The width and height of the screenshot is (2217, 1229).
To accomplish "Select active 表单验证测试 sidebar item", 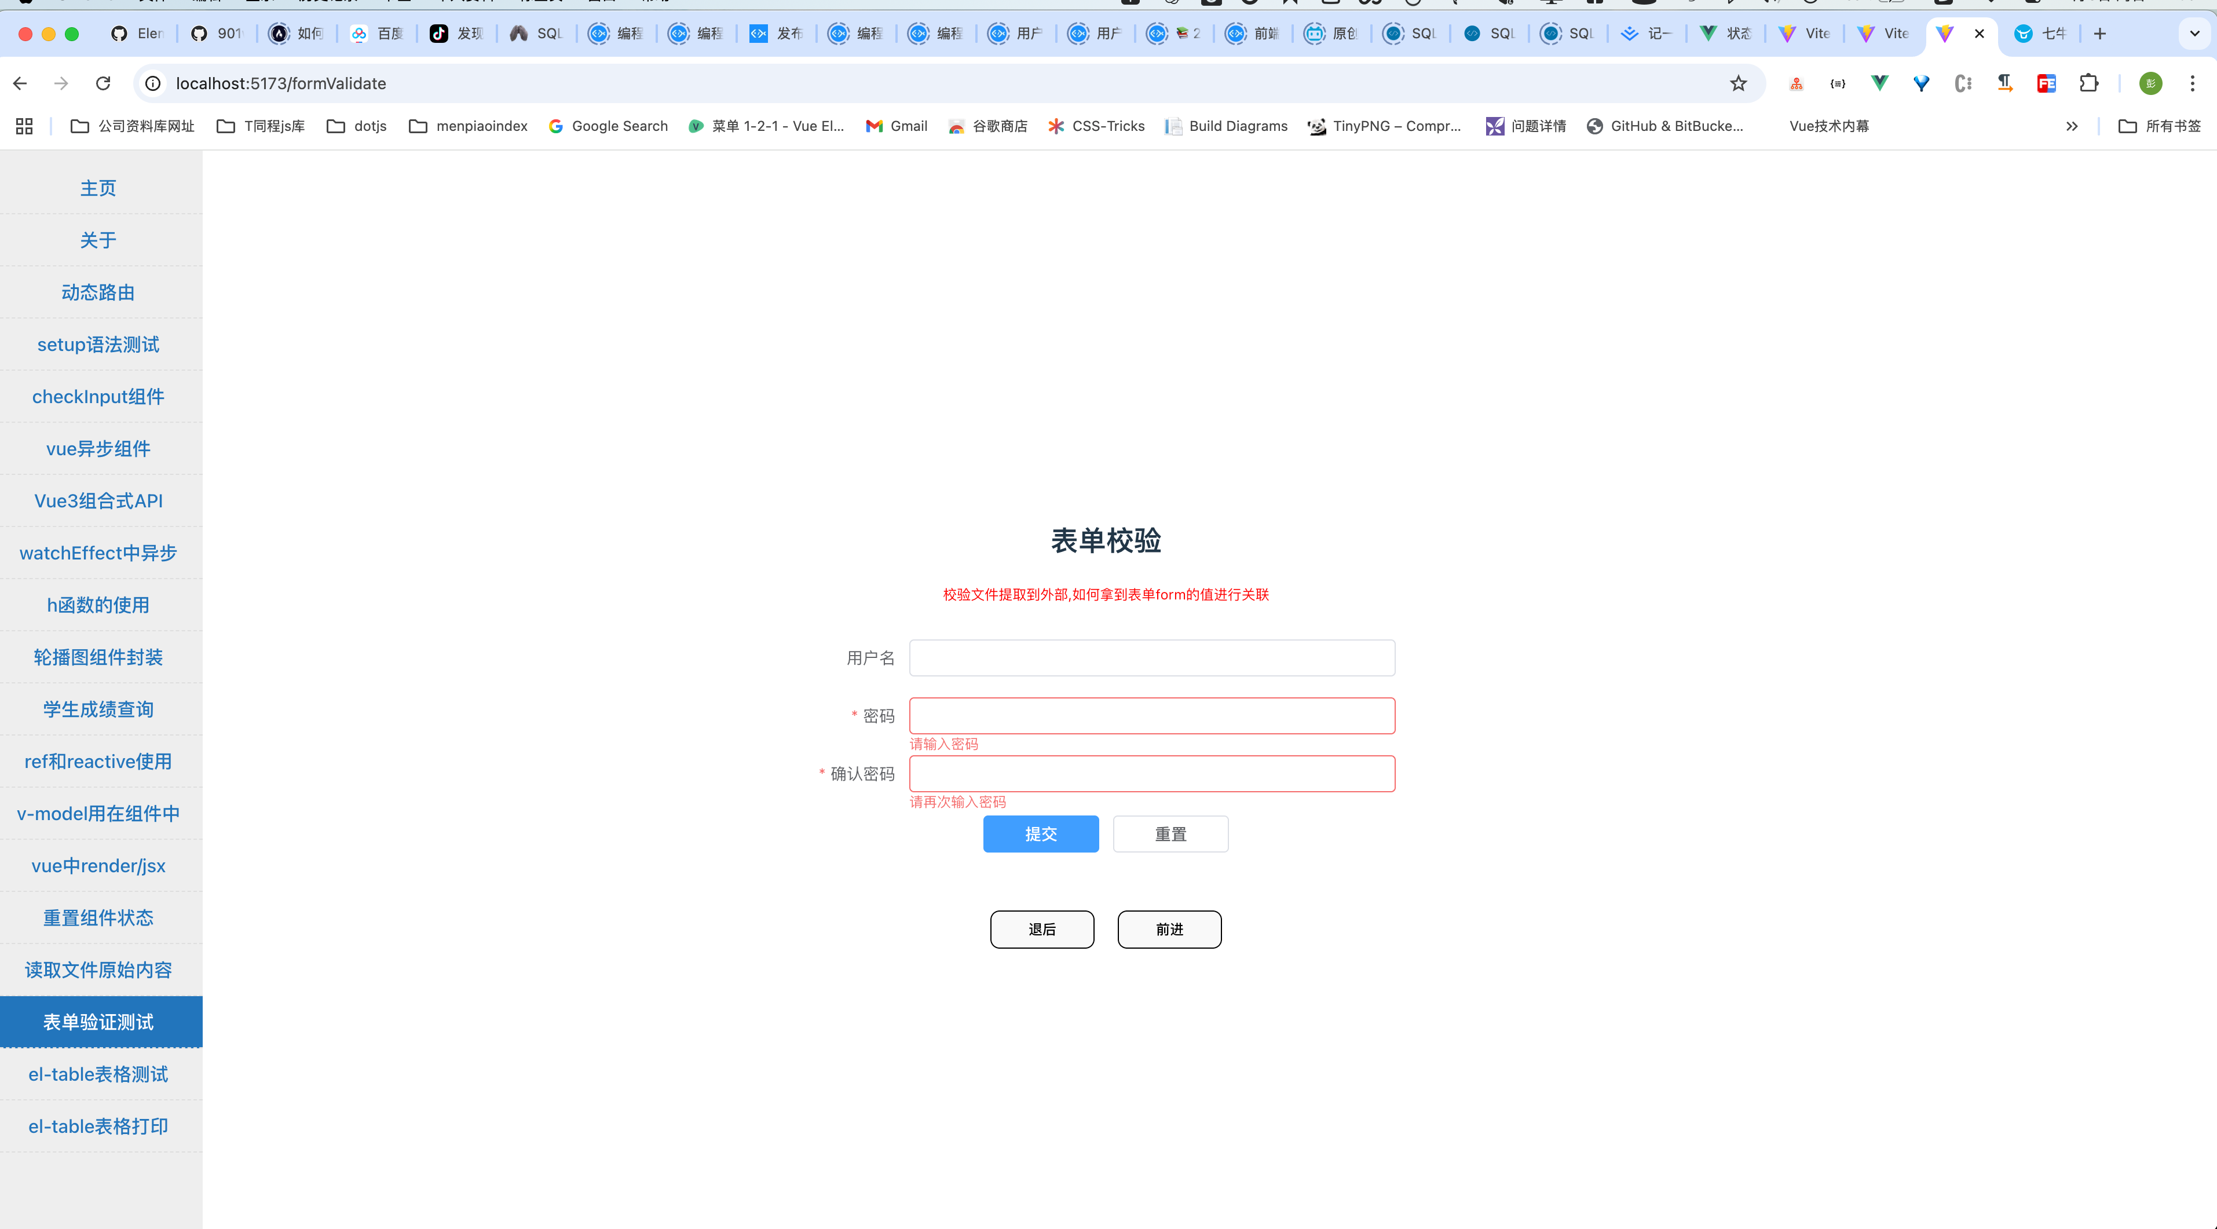I will pos(101,1022).
